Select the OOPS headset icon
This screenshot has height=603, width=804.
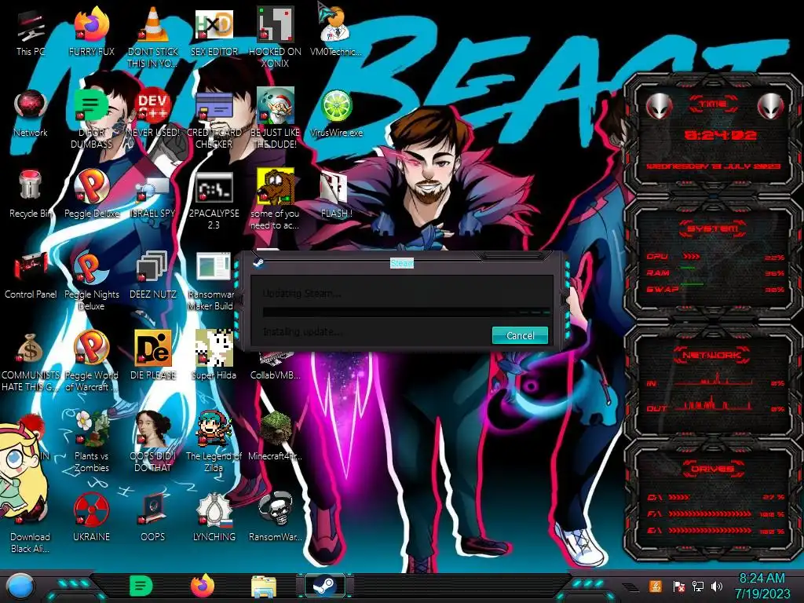point(152,518)
